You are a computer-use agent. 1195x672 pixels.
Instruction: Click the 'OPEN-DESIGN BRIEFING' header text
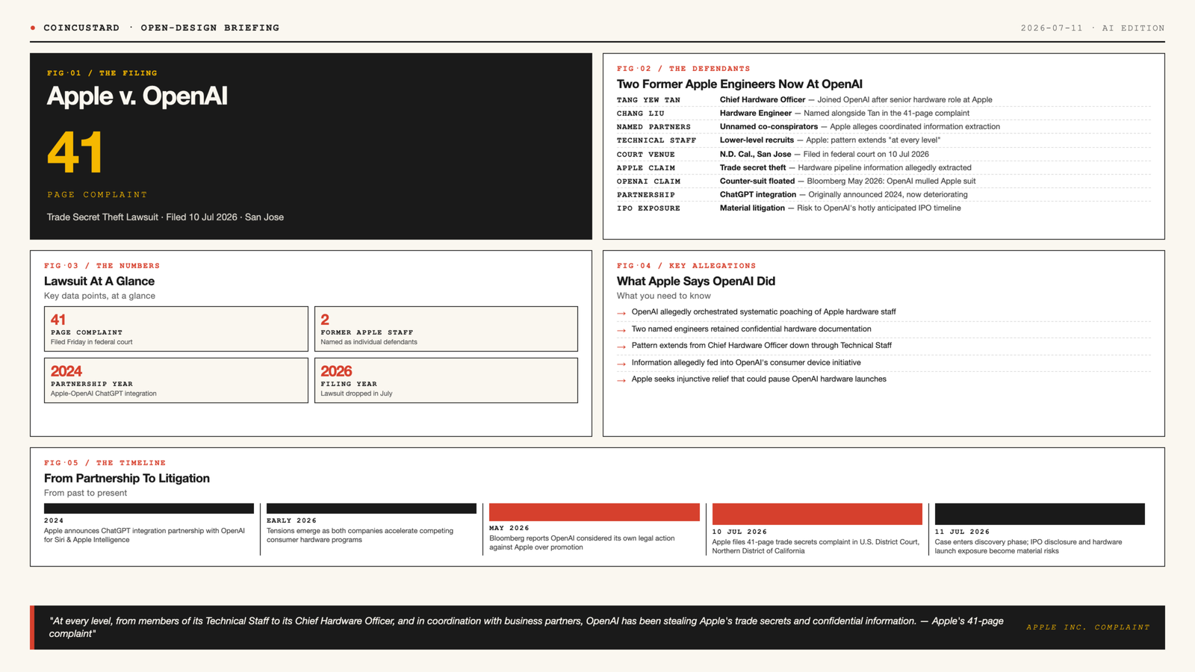click(x=210, y=28)
